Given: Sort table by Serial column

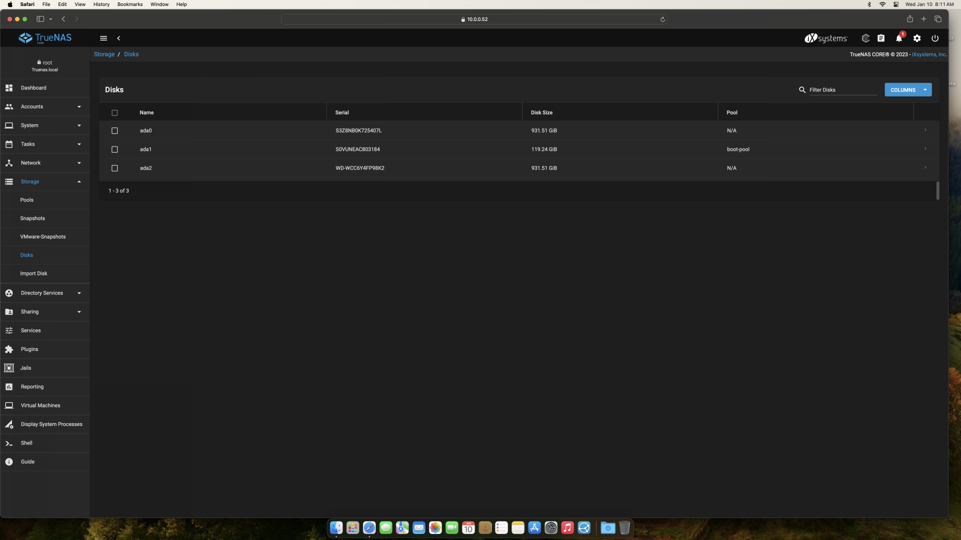Looking at the screenshot, I should click(342, 113).
